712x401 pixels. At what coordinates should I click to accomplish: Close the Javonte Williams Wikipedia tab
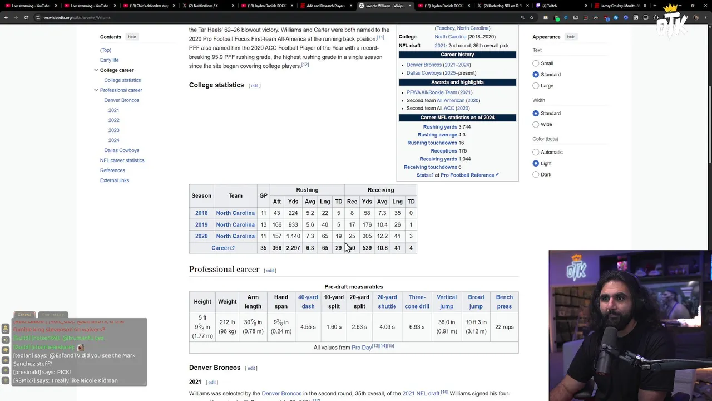tap(411, 6)
